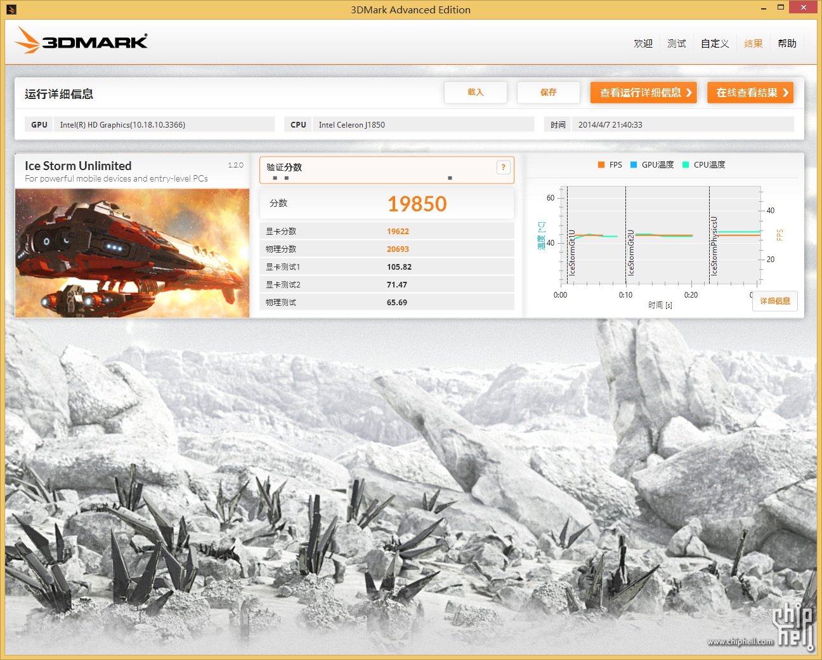Click the 运行详细信息 heading
This screenshot has height=660, width=822.
tap(59, 94)
